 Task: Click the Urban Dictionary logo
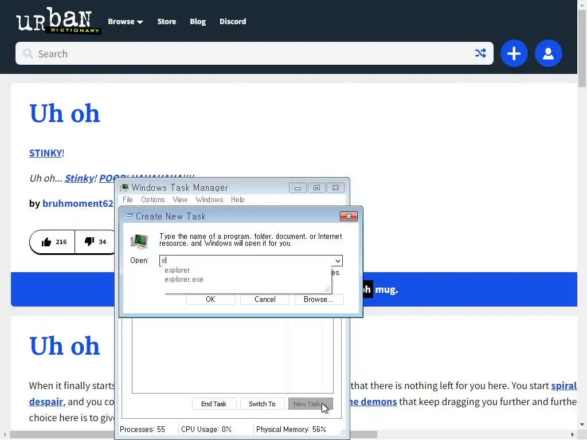point(58,21)
